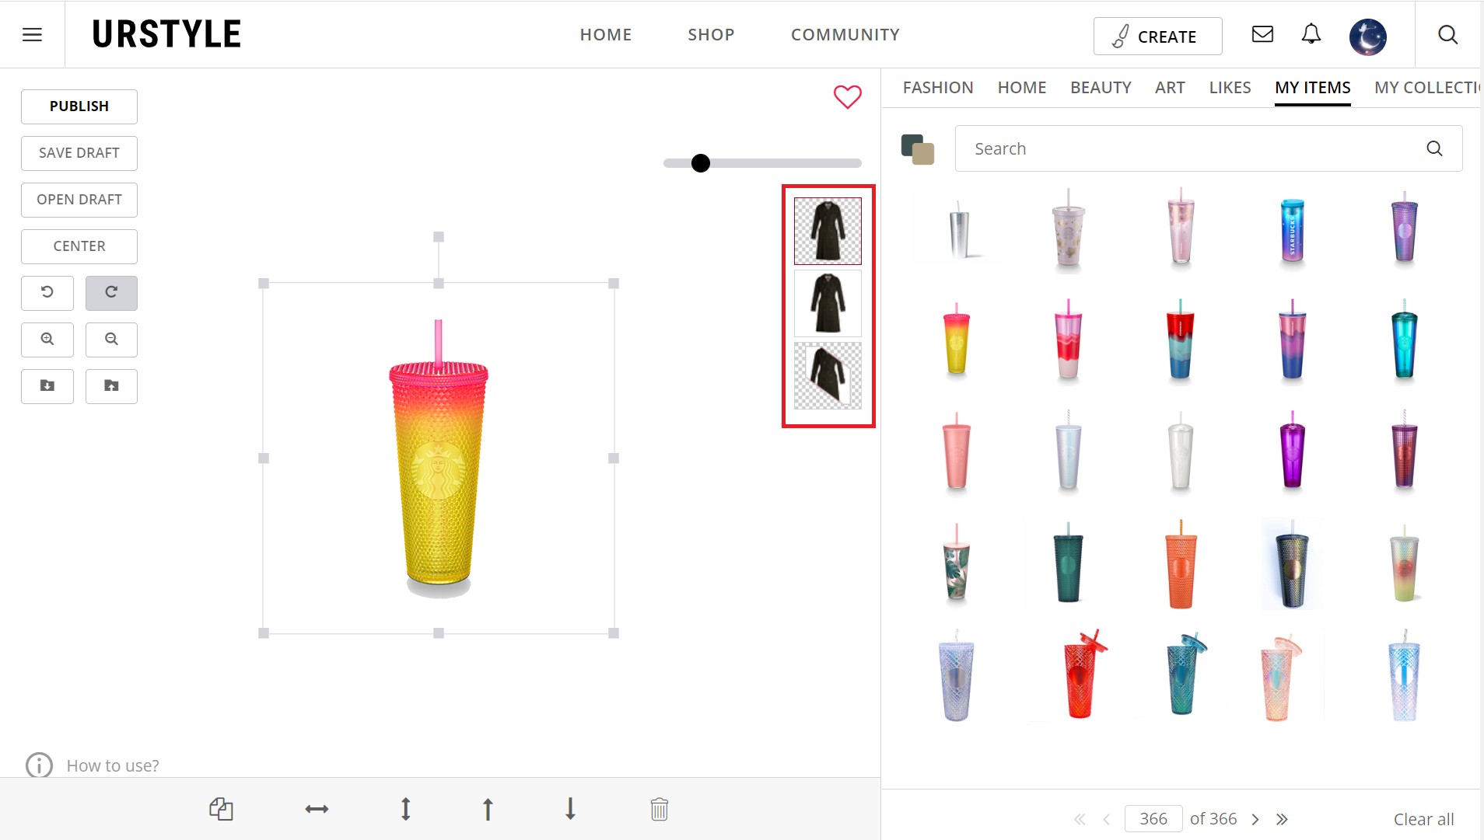The image size is (1484, 840).
Task: Open the HOME navigation menu
Action: (606, 34)
